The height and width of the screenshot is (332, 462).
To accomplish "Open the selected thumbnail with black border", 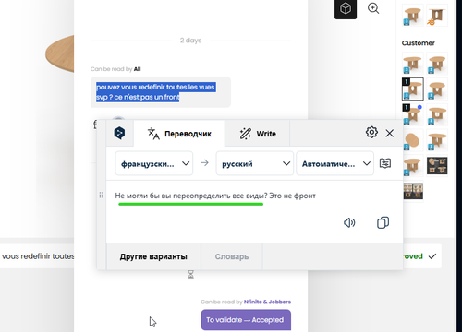I will (x=412, y=89).
